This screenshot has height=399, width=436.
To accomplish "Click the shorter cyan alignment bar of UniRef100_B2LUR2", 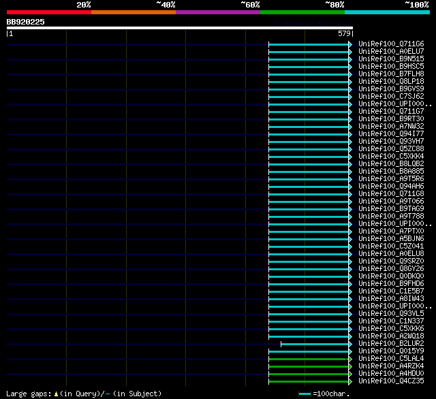I will click(x=315, y=345).
